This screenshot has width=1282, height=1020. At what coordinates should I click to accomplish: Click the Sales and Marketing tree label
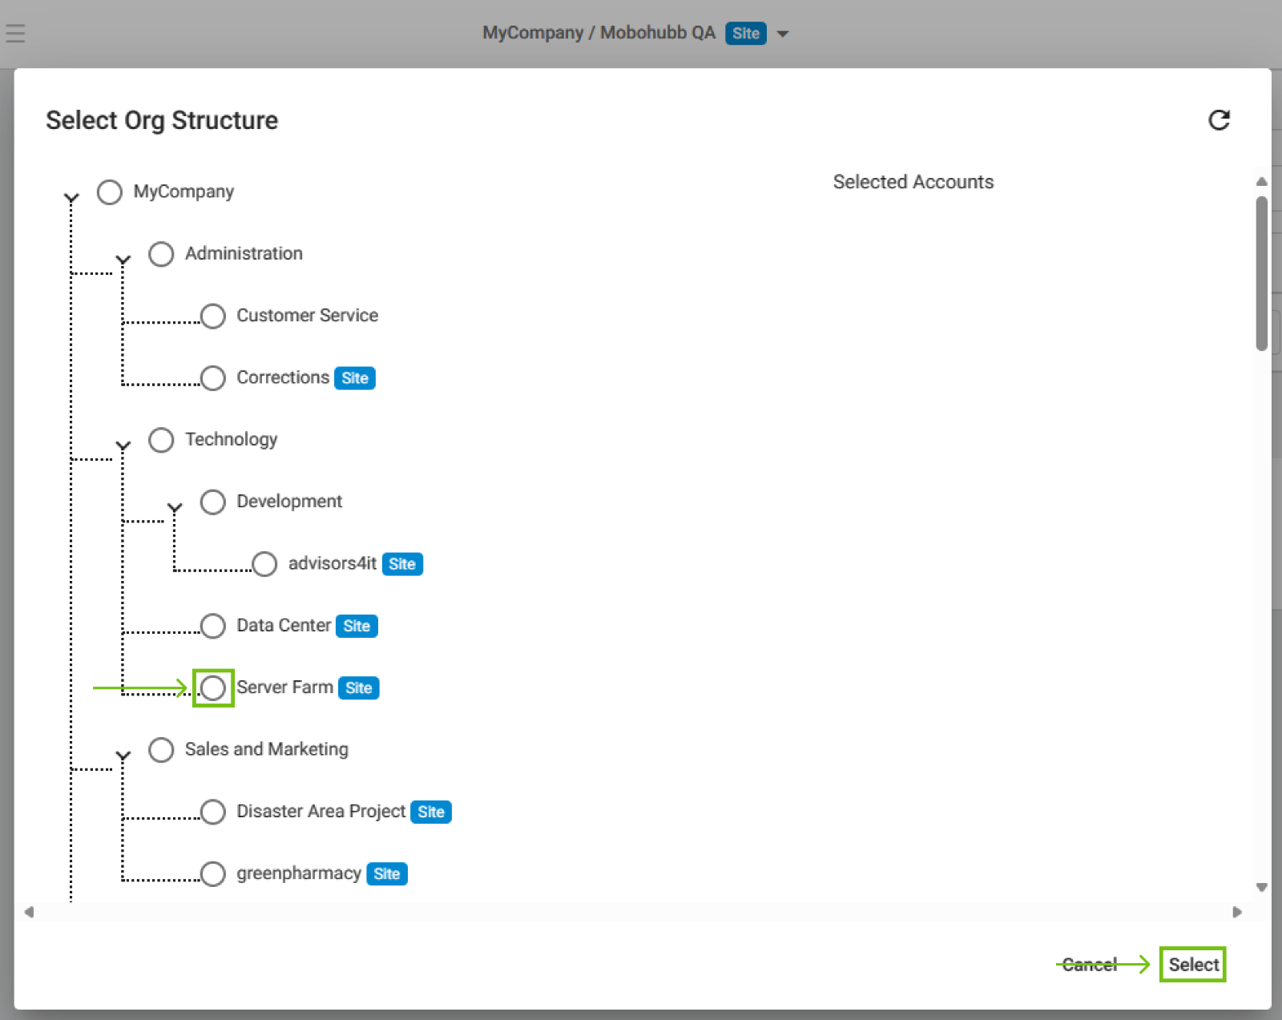point(266,749)
